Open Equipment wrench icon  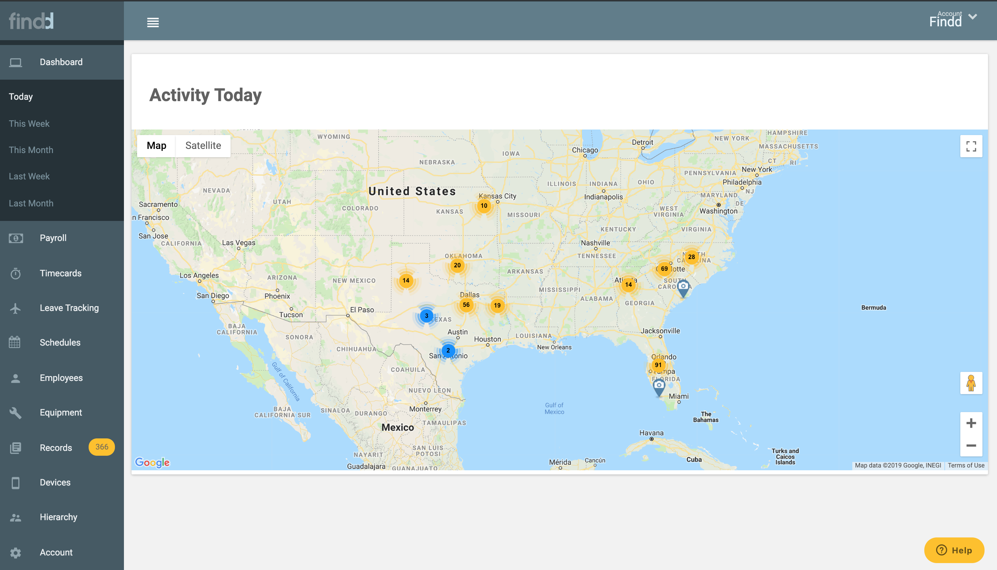16,413
